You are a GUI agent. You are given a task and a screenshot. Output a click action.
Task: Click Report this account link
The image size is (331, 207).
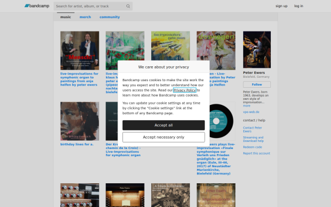257,153
